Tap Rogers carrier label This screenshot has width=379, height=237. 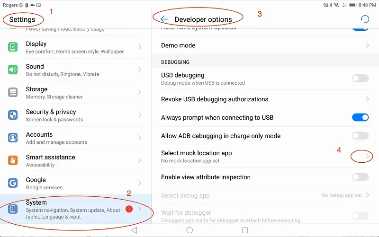click(x=10, y=5)
